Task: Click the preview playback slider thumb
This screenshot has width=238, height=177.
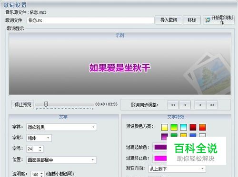Action: (46, 104)
